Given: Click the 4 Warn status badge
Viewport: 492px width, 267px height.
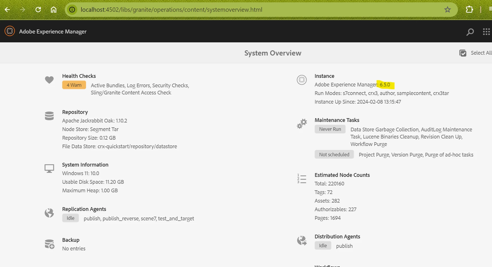Looking at the screenshot, I should click(x=74, y=85).
